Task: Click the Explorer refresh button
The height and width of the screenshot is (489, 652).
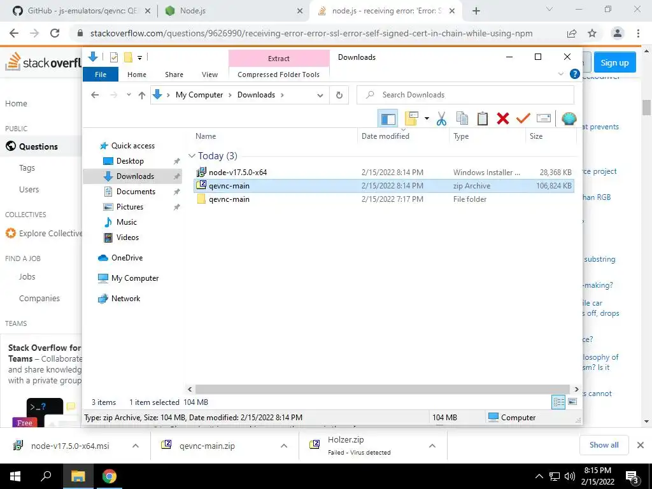Action: (x=339, y=96)
